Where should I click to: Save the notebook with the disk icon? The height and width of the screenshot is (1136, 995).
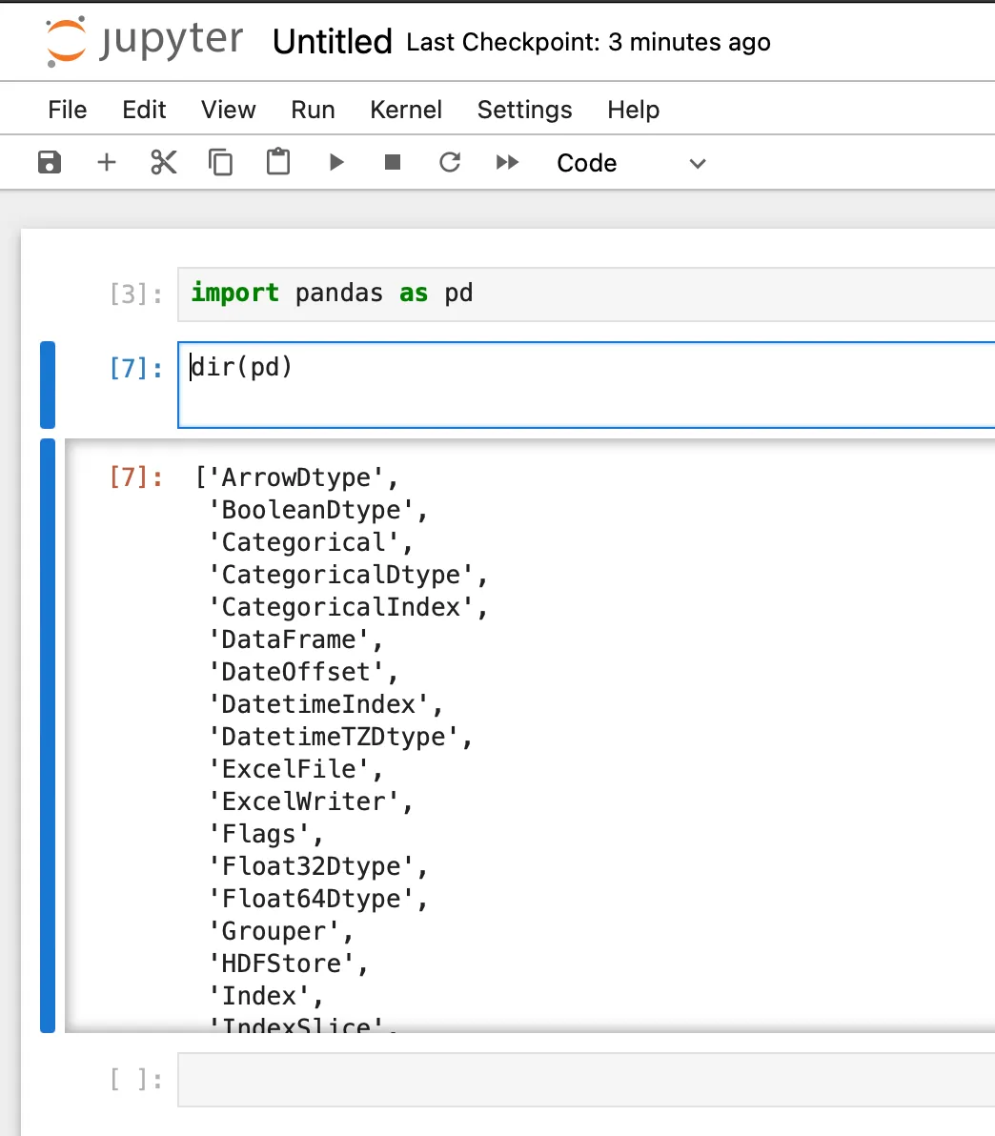pos(50,163)
